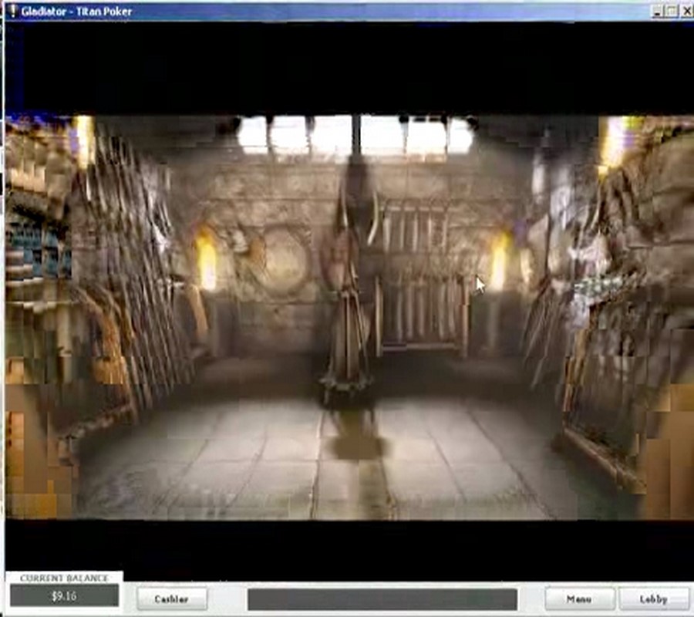Click the wooden weapon rack on back wall

click(420, 270)
